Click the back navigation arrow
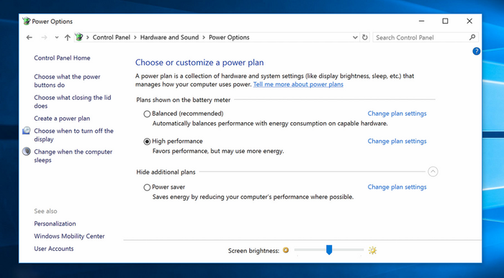 click(x=30, y=37)
